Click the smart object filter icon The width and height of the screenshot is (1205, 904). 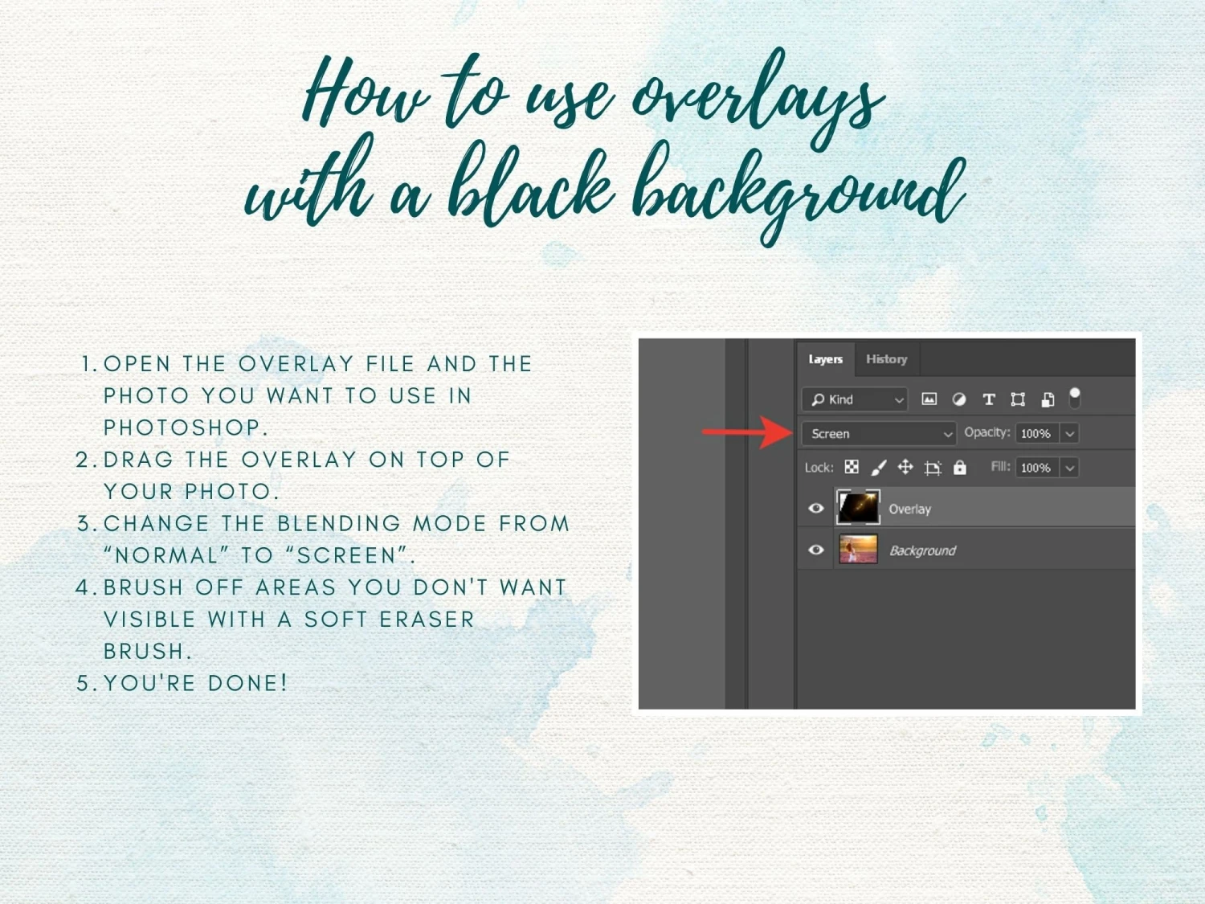(x=1048, y=399)
